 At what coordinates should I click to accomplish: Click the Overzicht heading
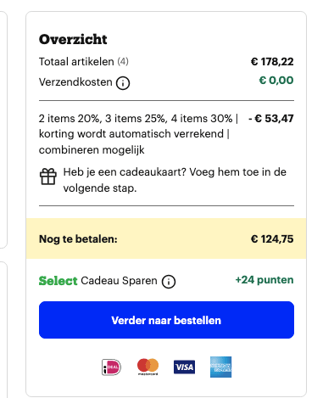(x=73, y=39)
